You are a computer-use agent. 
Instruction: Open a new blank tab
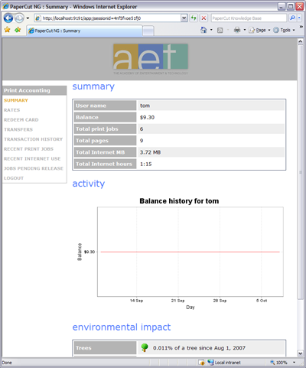[148, 31]
